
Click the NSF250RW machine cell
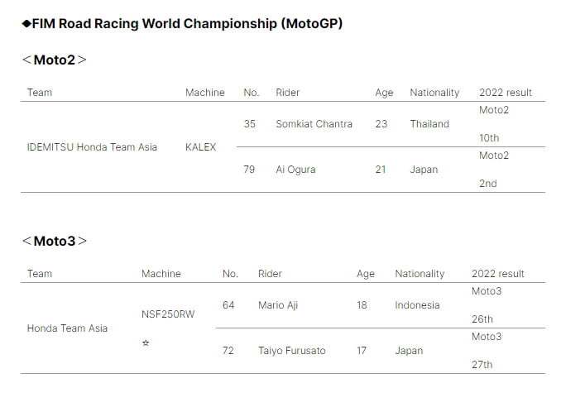click(168, 314)
